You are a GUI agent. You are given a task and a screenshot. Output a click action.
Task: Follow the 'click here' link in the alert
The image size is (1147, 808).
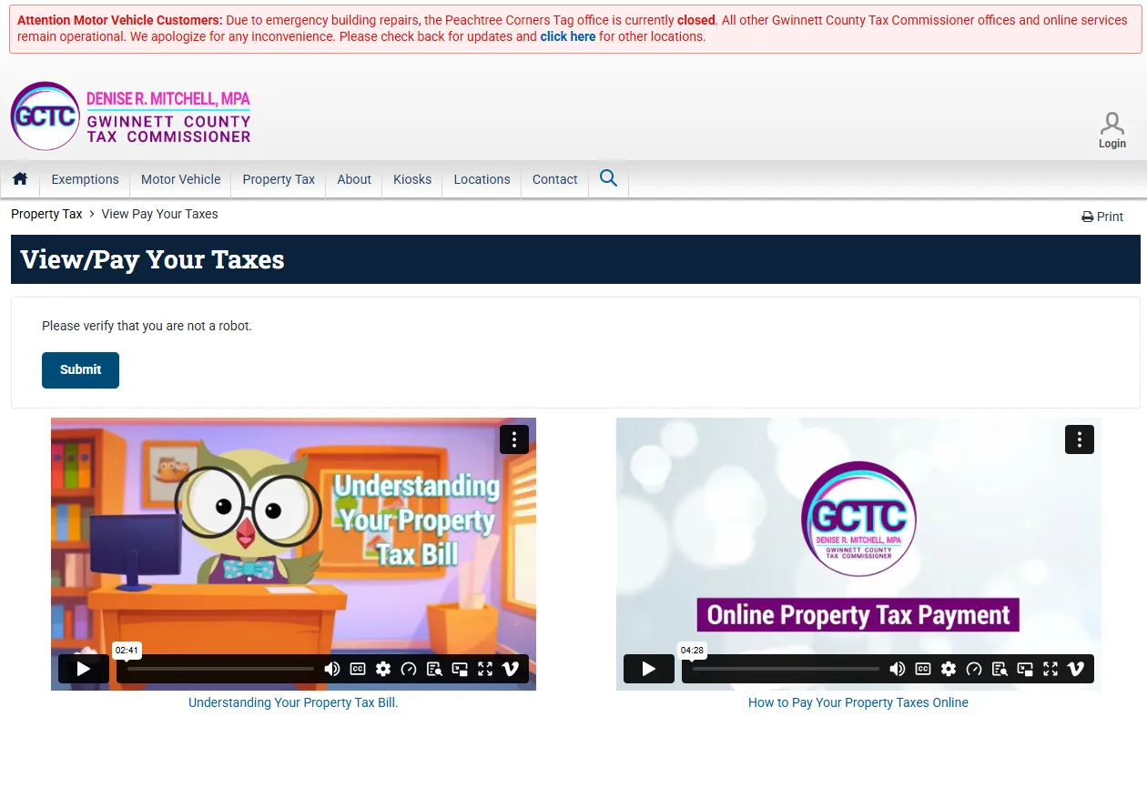pyautogui.click(x=568, y=36)
